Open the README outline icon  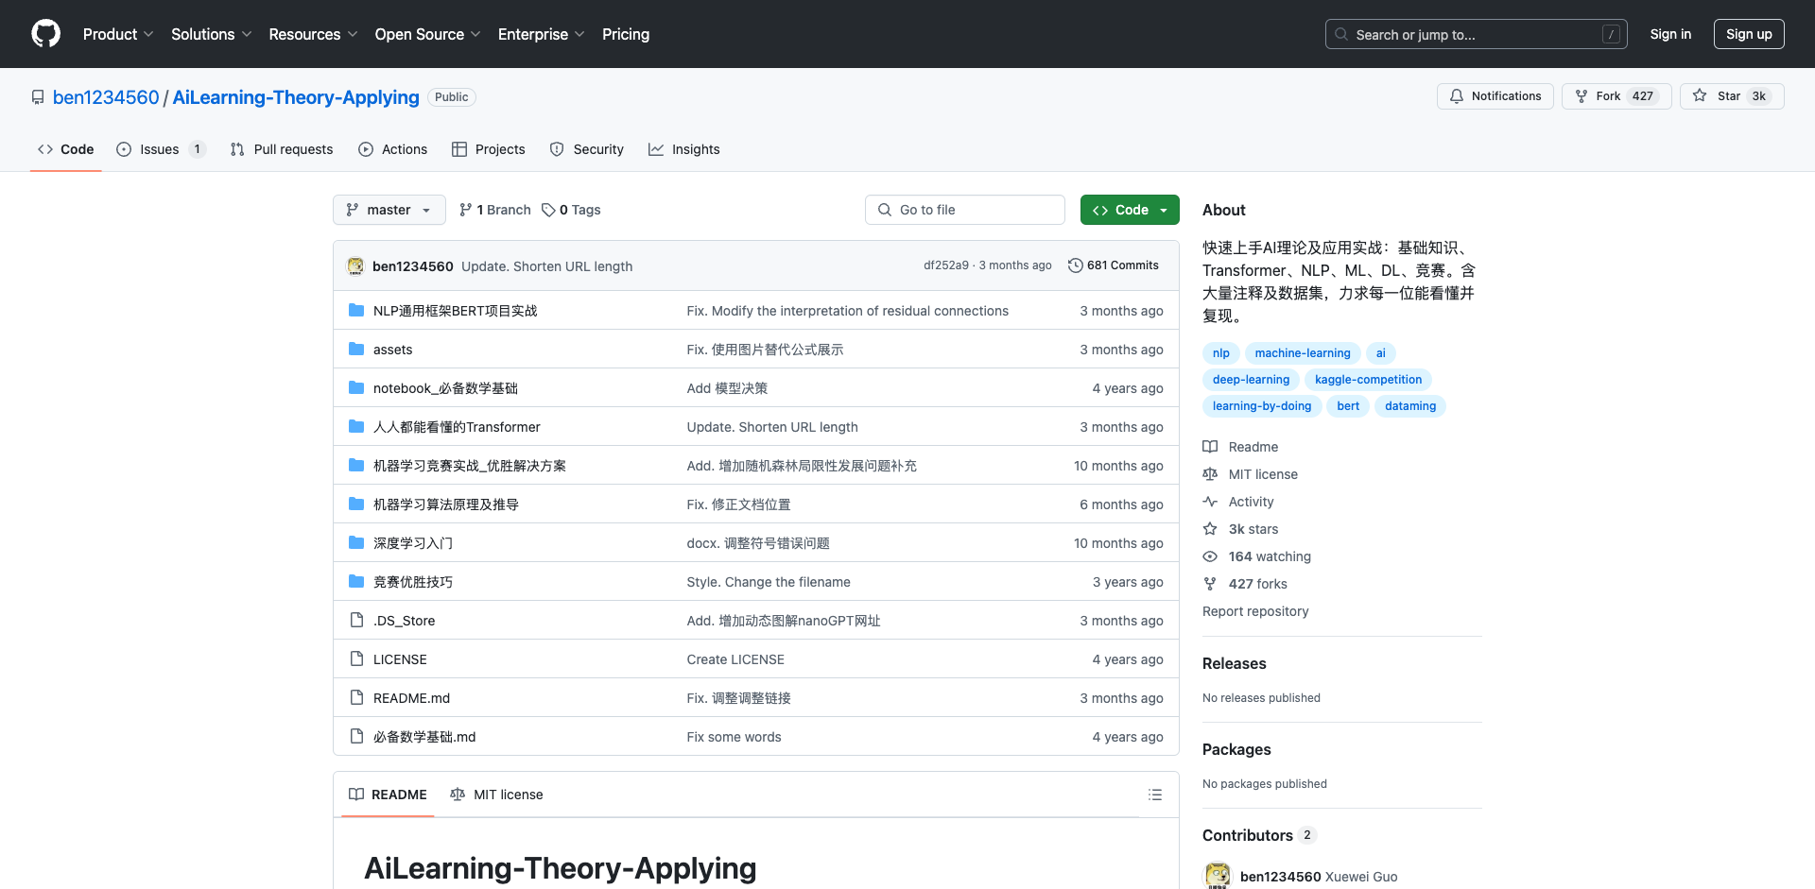(1154, 795)
